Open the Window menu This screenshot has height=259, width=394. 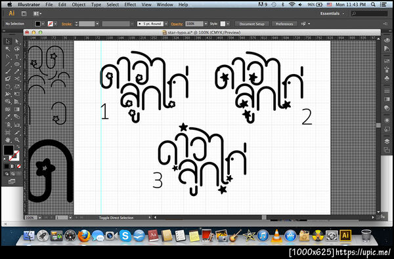pos(165,5)
